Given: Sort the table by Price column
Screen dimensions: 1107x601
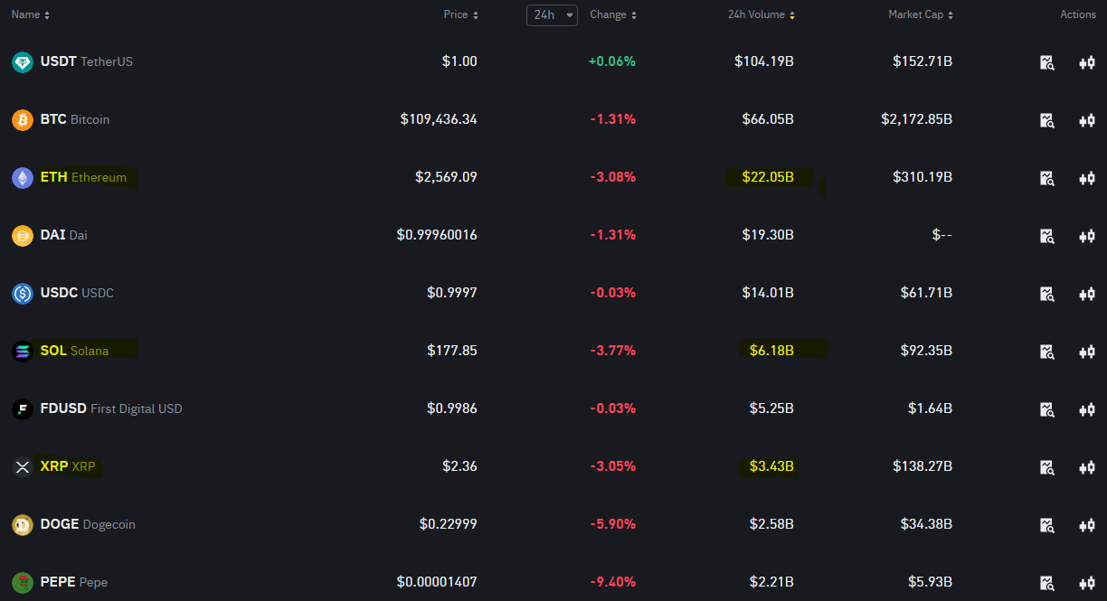Looking at the screenshot, I should tap(461, 14).
